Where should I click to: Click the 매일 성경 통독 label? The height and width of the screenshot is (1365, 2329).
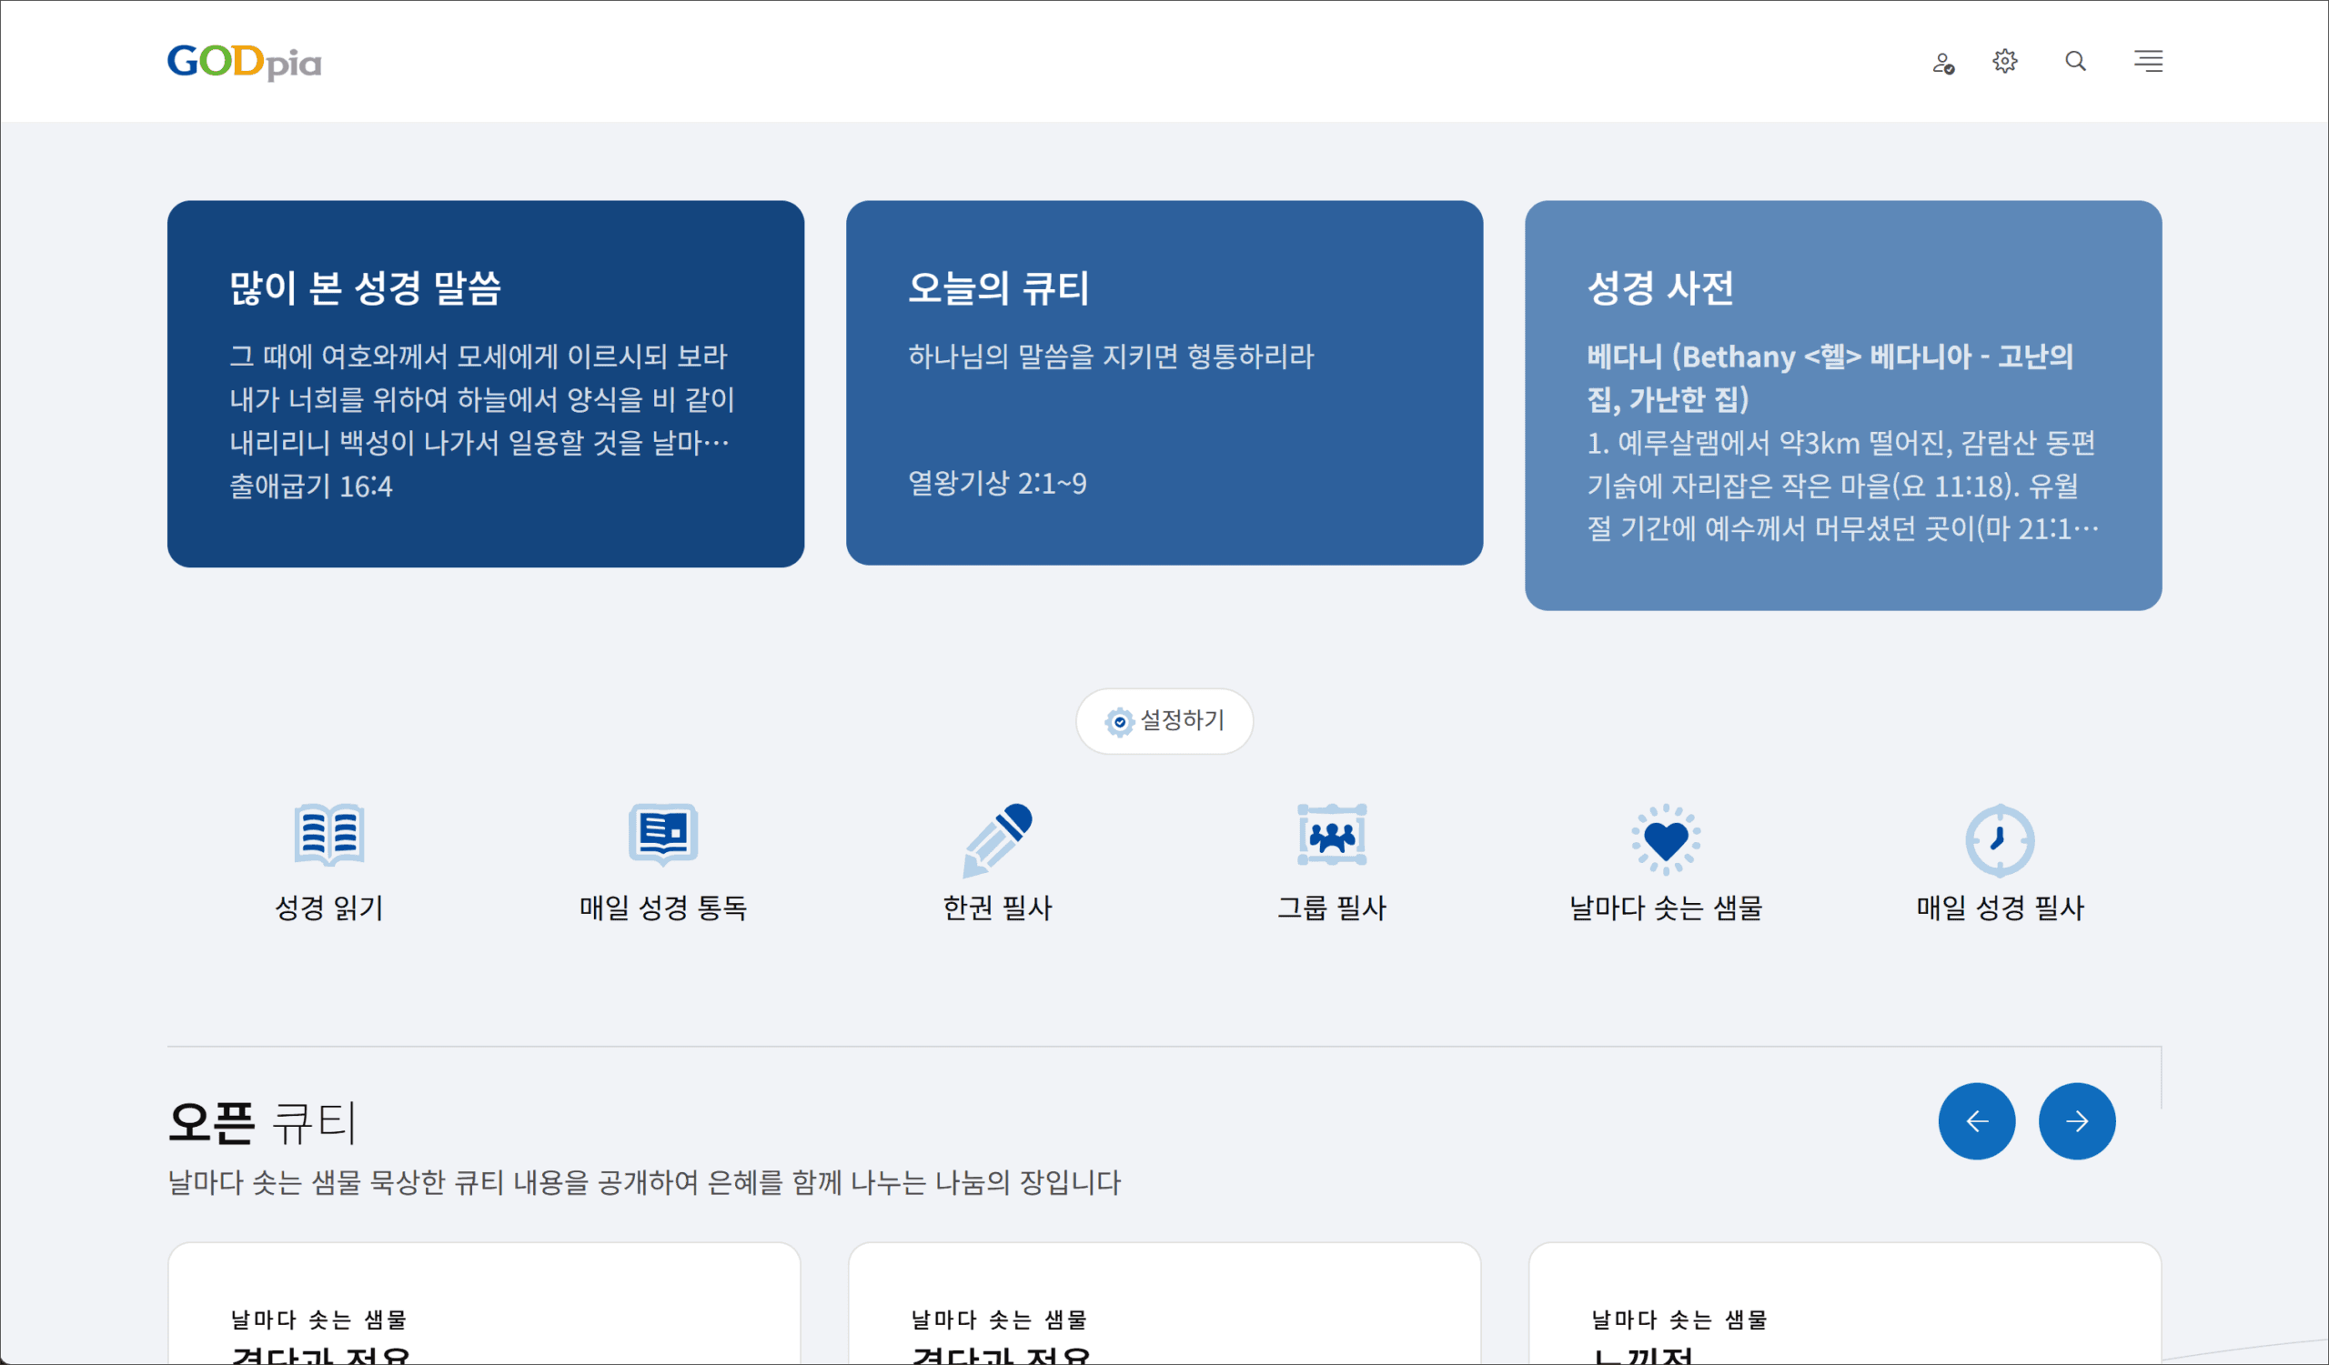click(662, 907)
